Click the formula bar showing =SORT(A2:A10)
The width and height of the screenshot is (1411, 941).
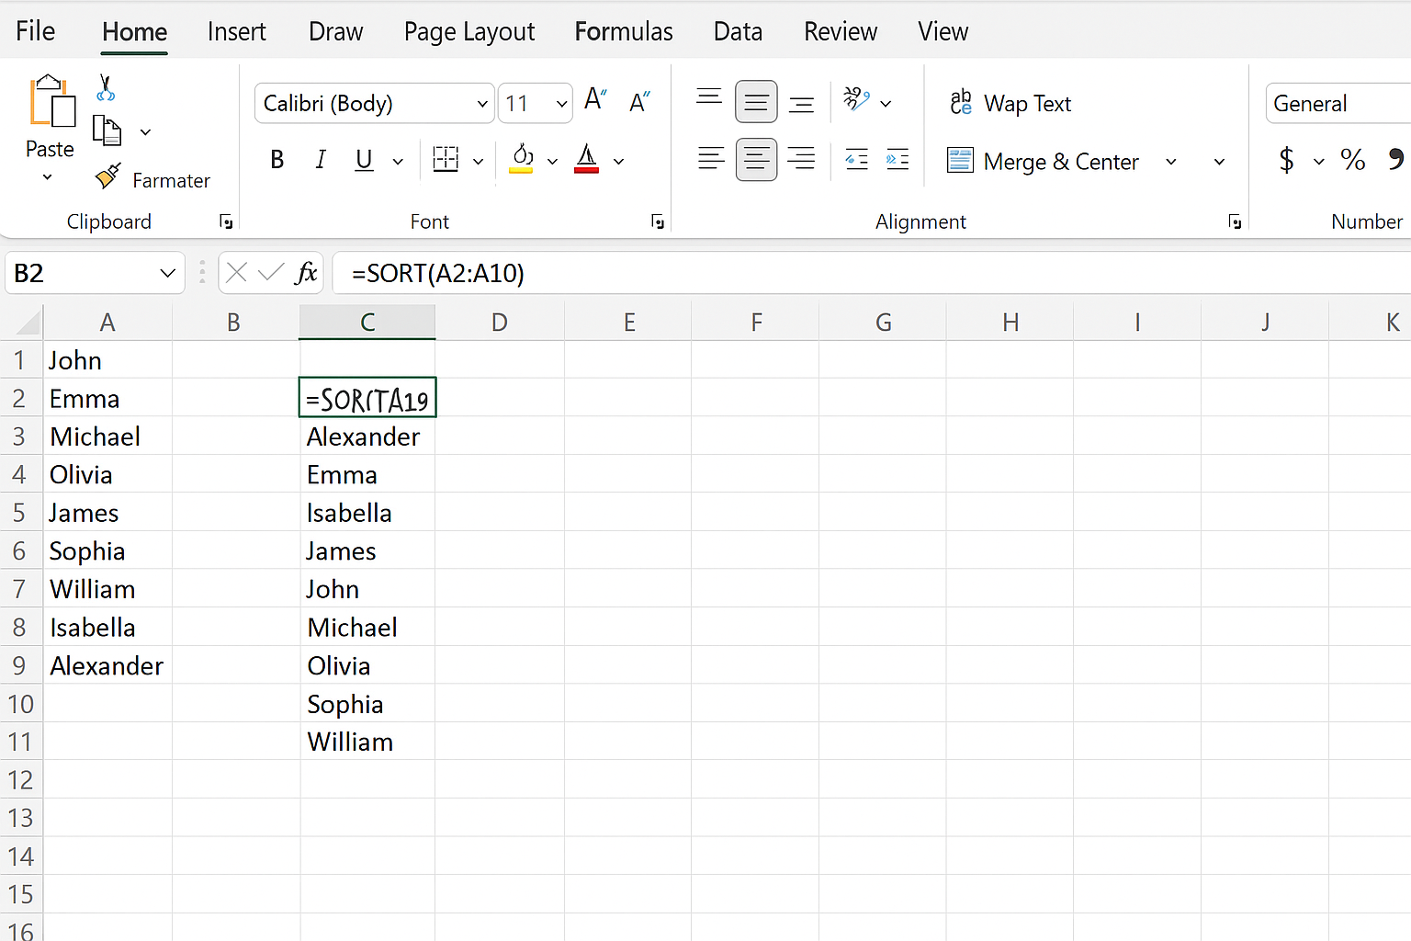(x=871, y=273)
